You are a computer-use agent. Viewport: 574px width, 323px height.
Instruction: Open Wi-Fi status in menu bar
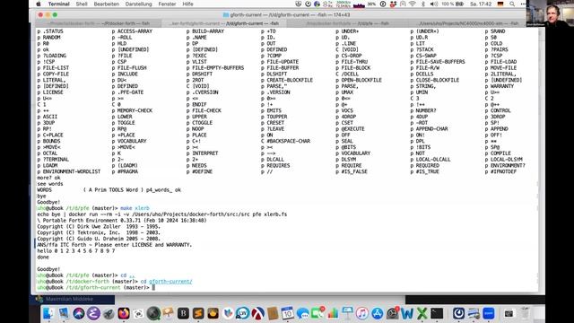413,4
